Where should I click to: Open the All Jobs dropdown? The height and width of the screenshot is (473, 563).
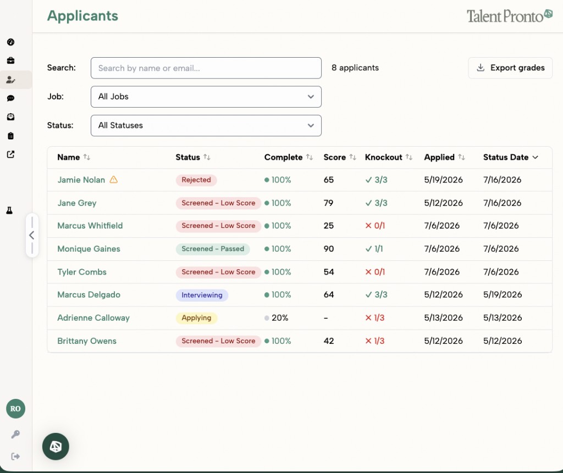206,97
